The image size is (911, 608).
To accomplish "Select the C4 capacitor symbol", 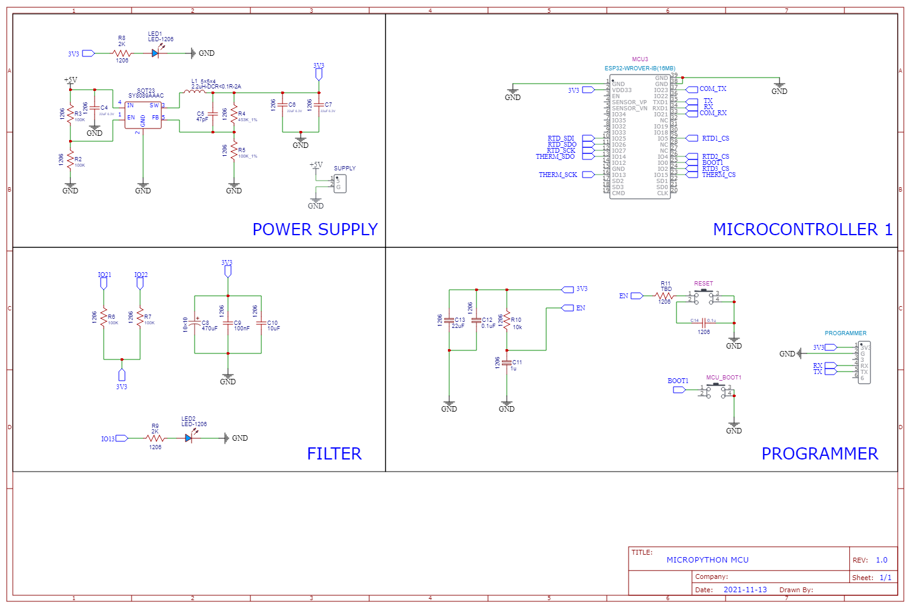I will 95,108.
